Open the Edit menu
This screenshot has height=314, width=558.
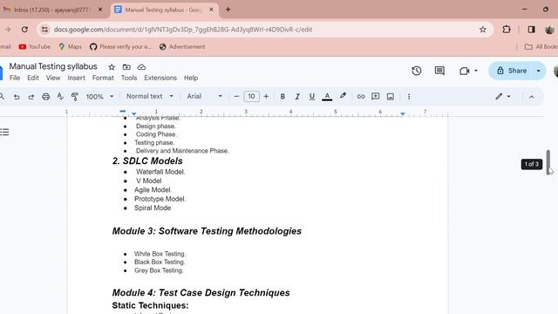[33, 78]
